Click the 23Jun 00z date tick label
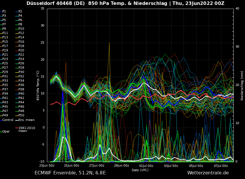 pos(47,166)
